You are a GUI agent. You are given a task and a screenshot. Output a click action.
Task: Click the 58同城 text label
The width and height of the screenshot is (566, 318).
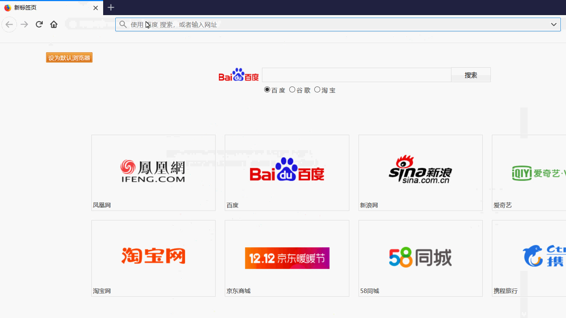(x=370, y=291)
